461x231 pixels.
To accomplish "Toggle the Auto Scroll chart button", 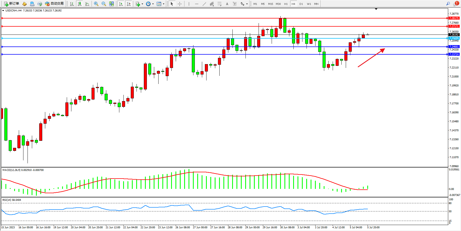I will [121, 4].
